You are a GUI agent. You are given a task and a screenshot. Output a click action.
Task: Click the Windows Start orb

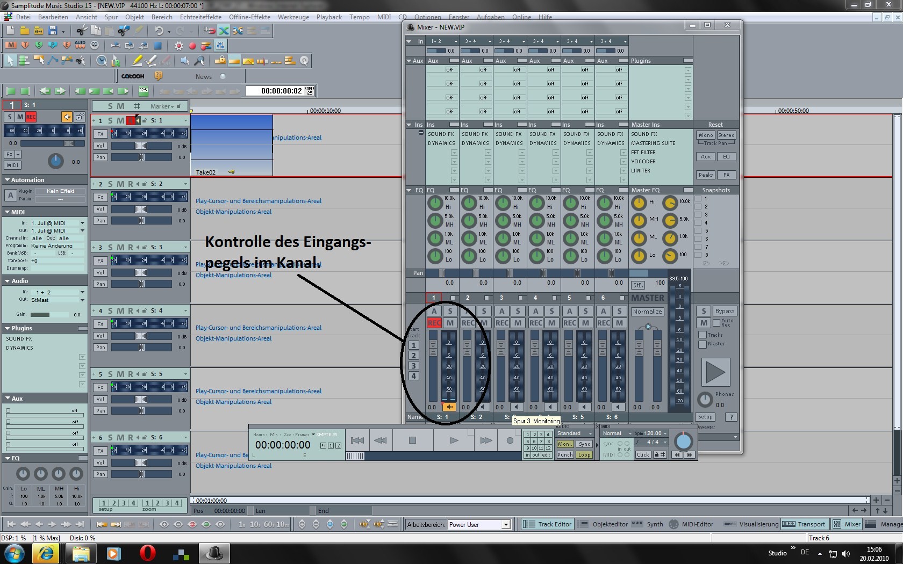pyautogui.click(x=15, y=553)
